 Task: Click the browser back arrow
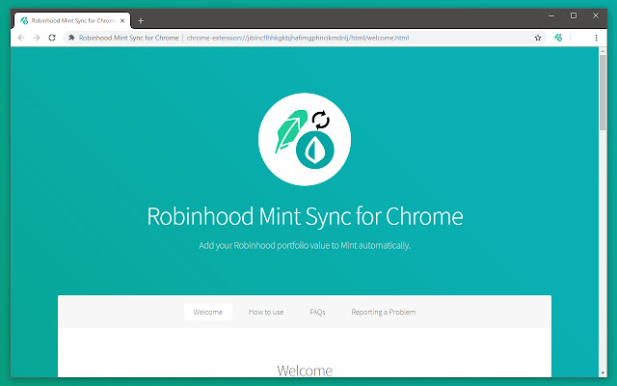pyautogui.click(x=21, y=38)
